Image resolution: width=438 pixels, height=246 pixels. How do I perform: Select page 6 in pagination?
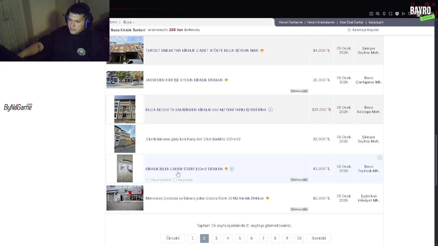tap(251, 238)
